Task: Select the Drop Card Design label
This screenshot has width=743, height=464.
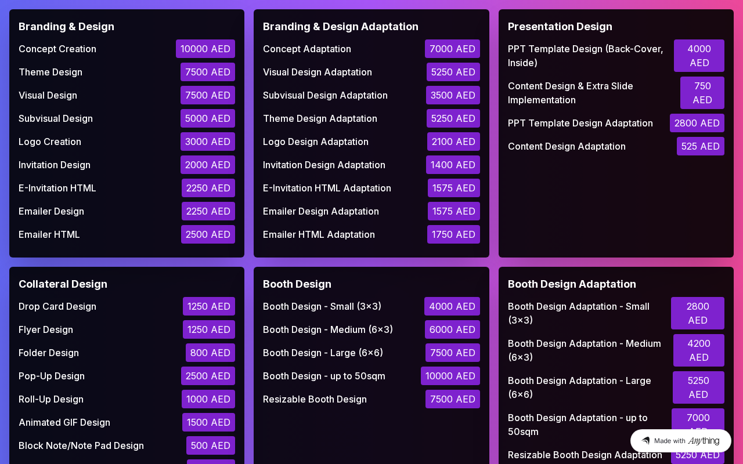Action: point(57,306)
